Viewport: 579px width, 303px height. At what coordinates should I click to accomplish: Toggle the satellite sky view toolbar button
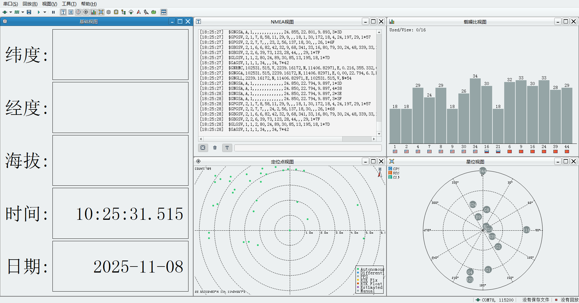tap(101, 12)
